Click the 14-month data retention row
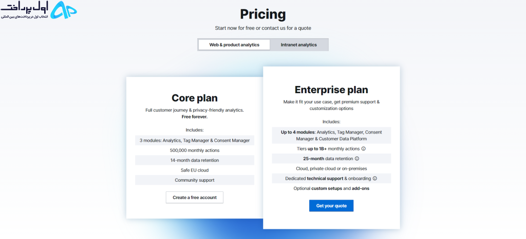526x239 pixels. pyautogui.click(x=195, y=160)
